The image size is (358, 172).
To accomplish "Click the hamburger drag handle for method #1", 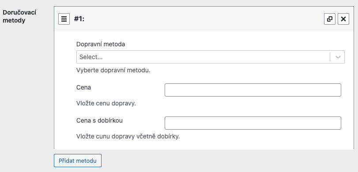I will point(64,19).
